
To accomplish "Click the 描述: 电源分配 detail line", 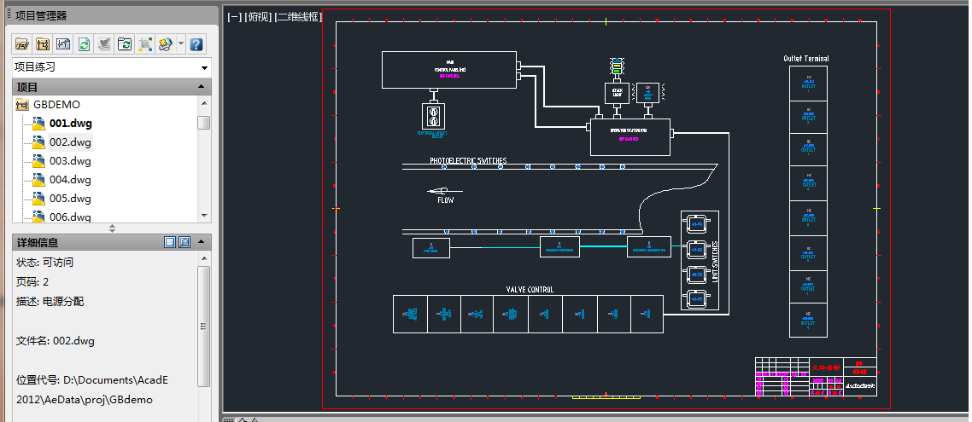I will point(50,302).
